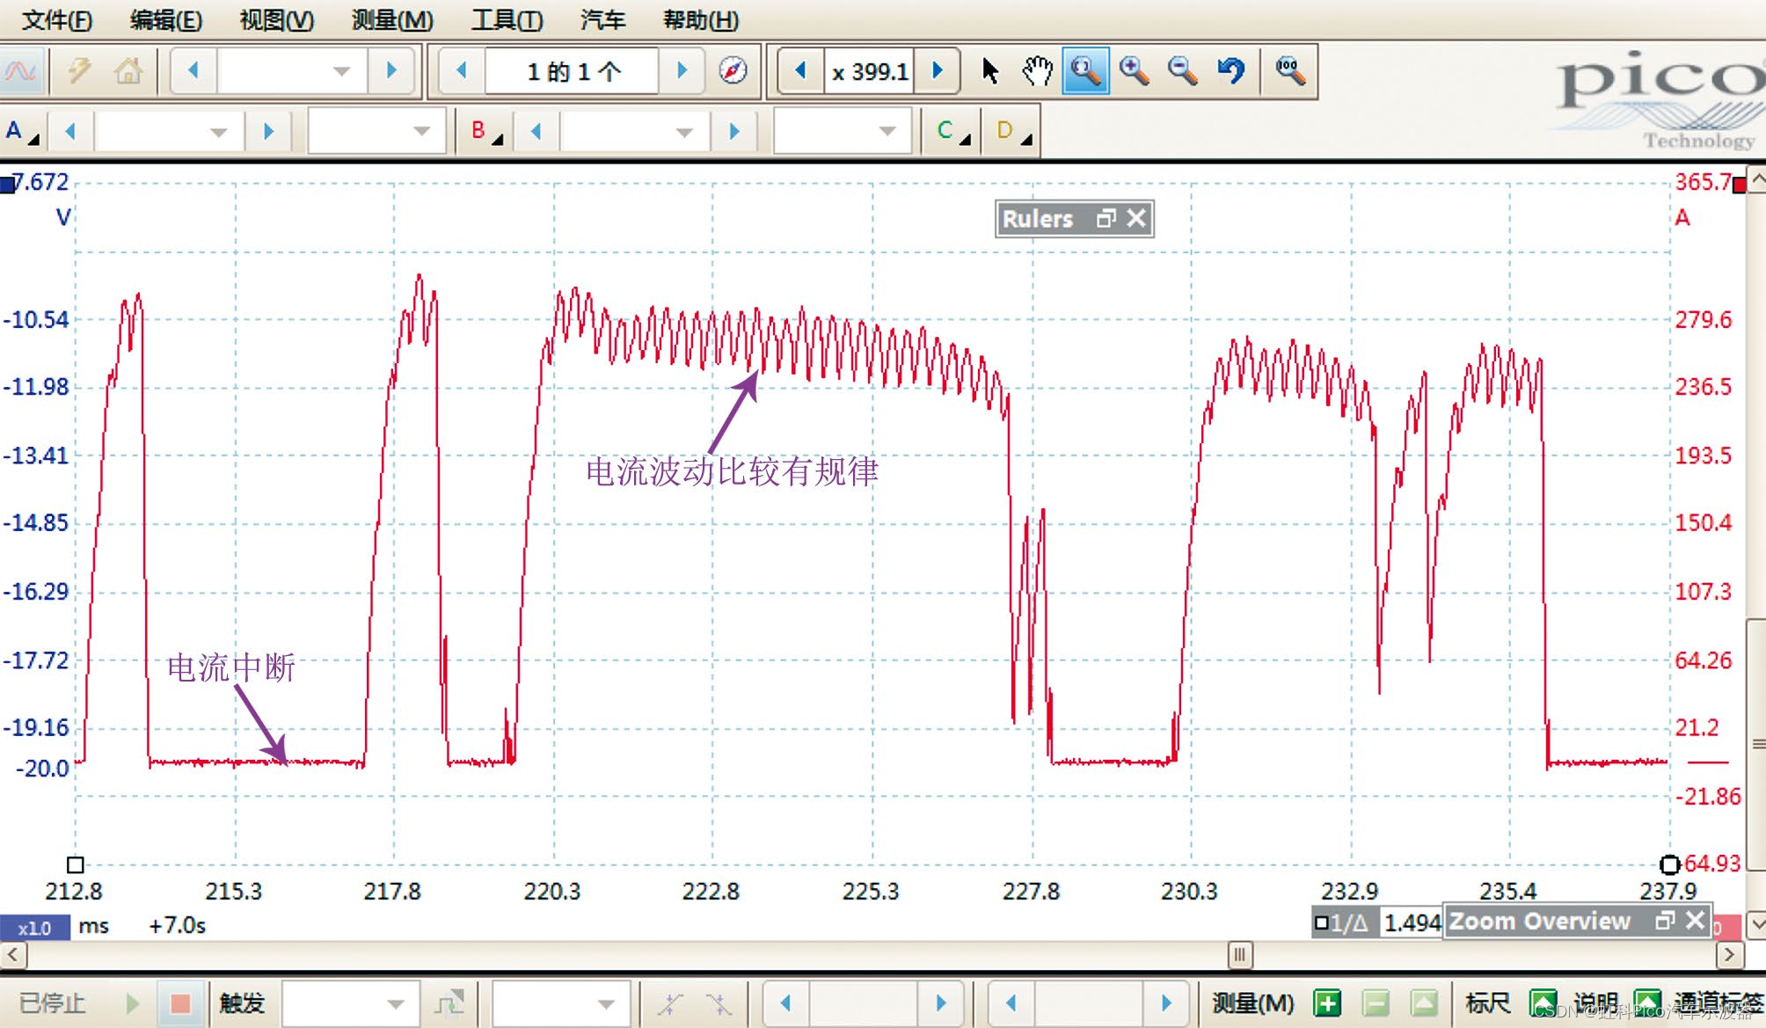Open the 测量(M) menu in menu bar
Image resolution: width=1766 pixels, height=1028 pixels.
(x=391, y=19)
